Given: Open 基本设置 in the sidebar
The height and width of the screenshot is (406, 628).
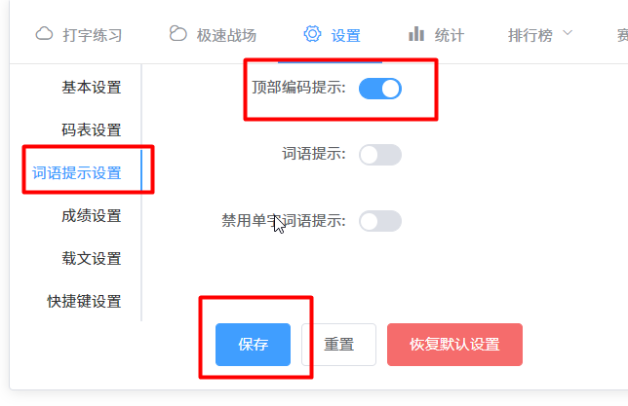Looking at the screenshot, I should (x=92, y=88).
